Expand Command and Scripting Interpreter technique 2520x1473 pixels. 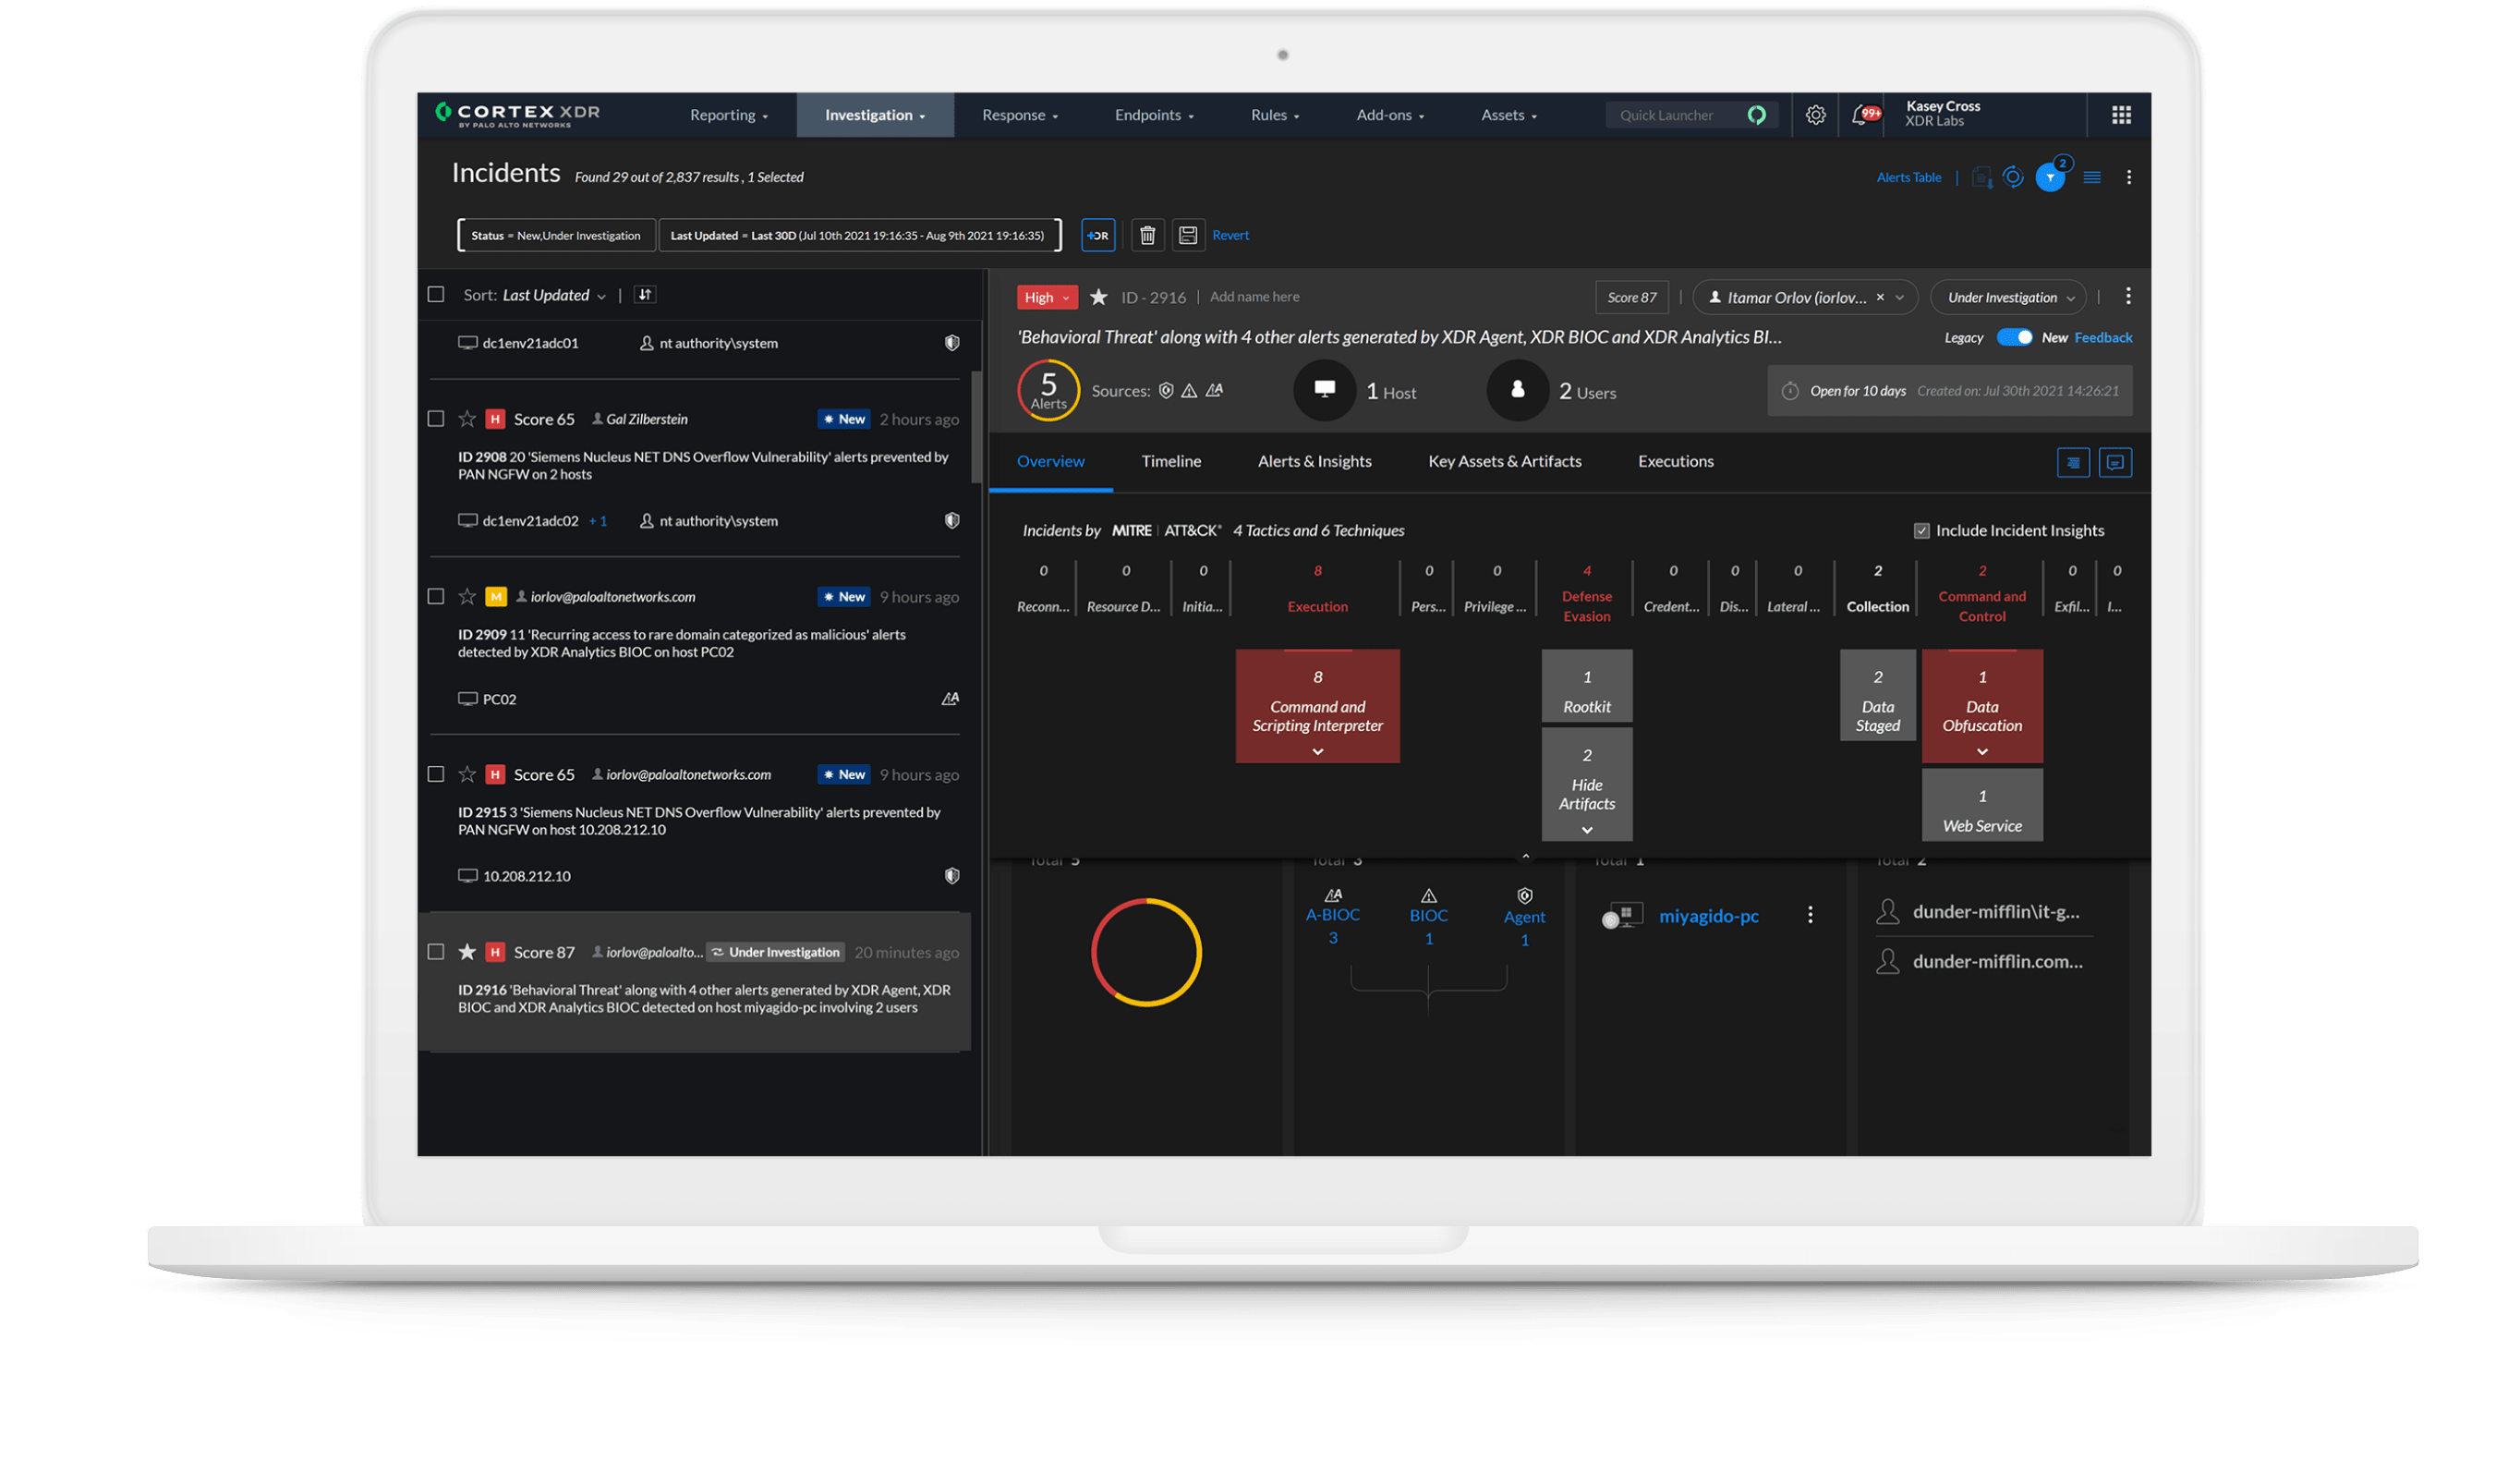click(1317, 751)
